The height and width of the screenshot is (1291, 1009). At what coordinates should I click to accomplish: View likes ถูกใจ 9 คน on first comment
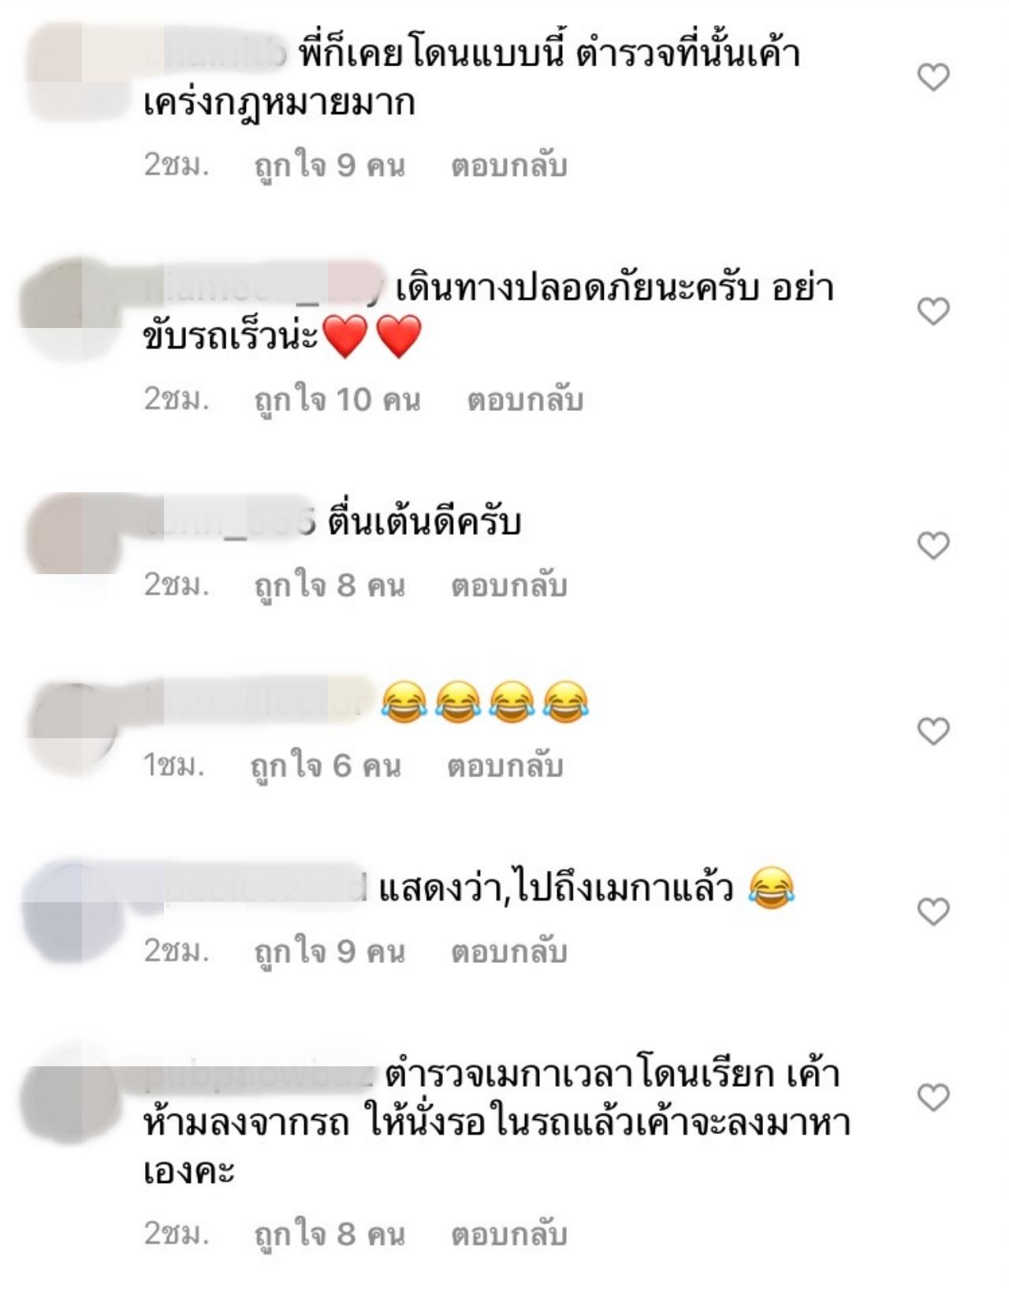[x=330, y=166]
